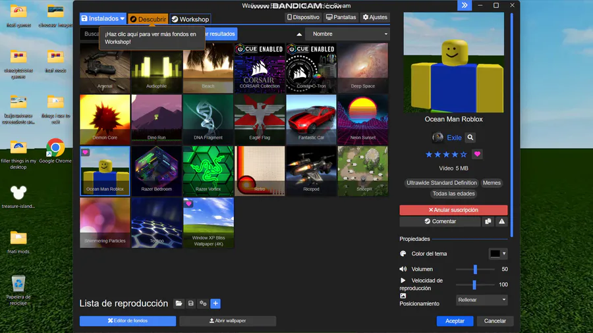
Task: Select the Eagle Flag wallpaper
Action: (x=260, y=119)
